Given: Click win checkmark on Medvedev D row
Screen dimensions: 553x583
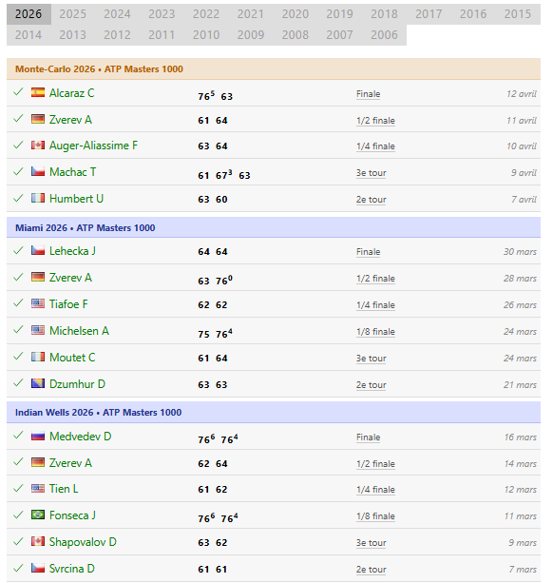Looking at the screenshot, I should pyautogui.click(x=18, y=436).
